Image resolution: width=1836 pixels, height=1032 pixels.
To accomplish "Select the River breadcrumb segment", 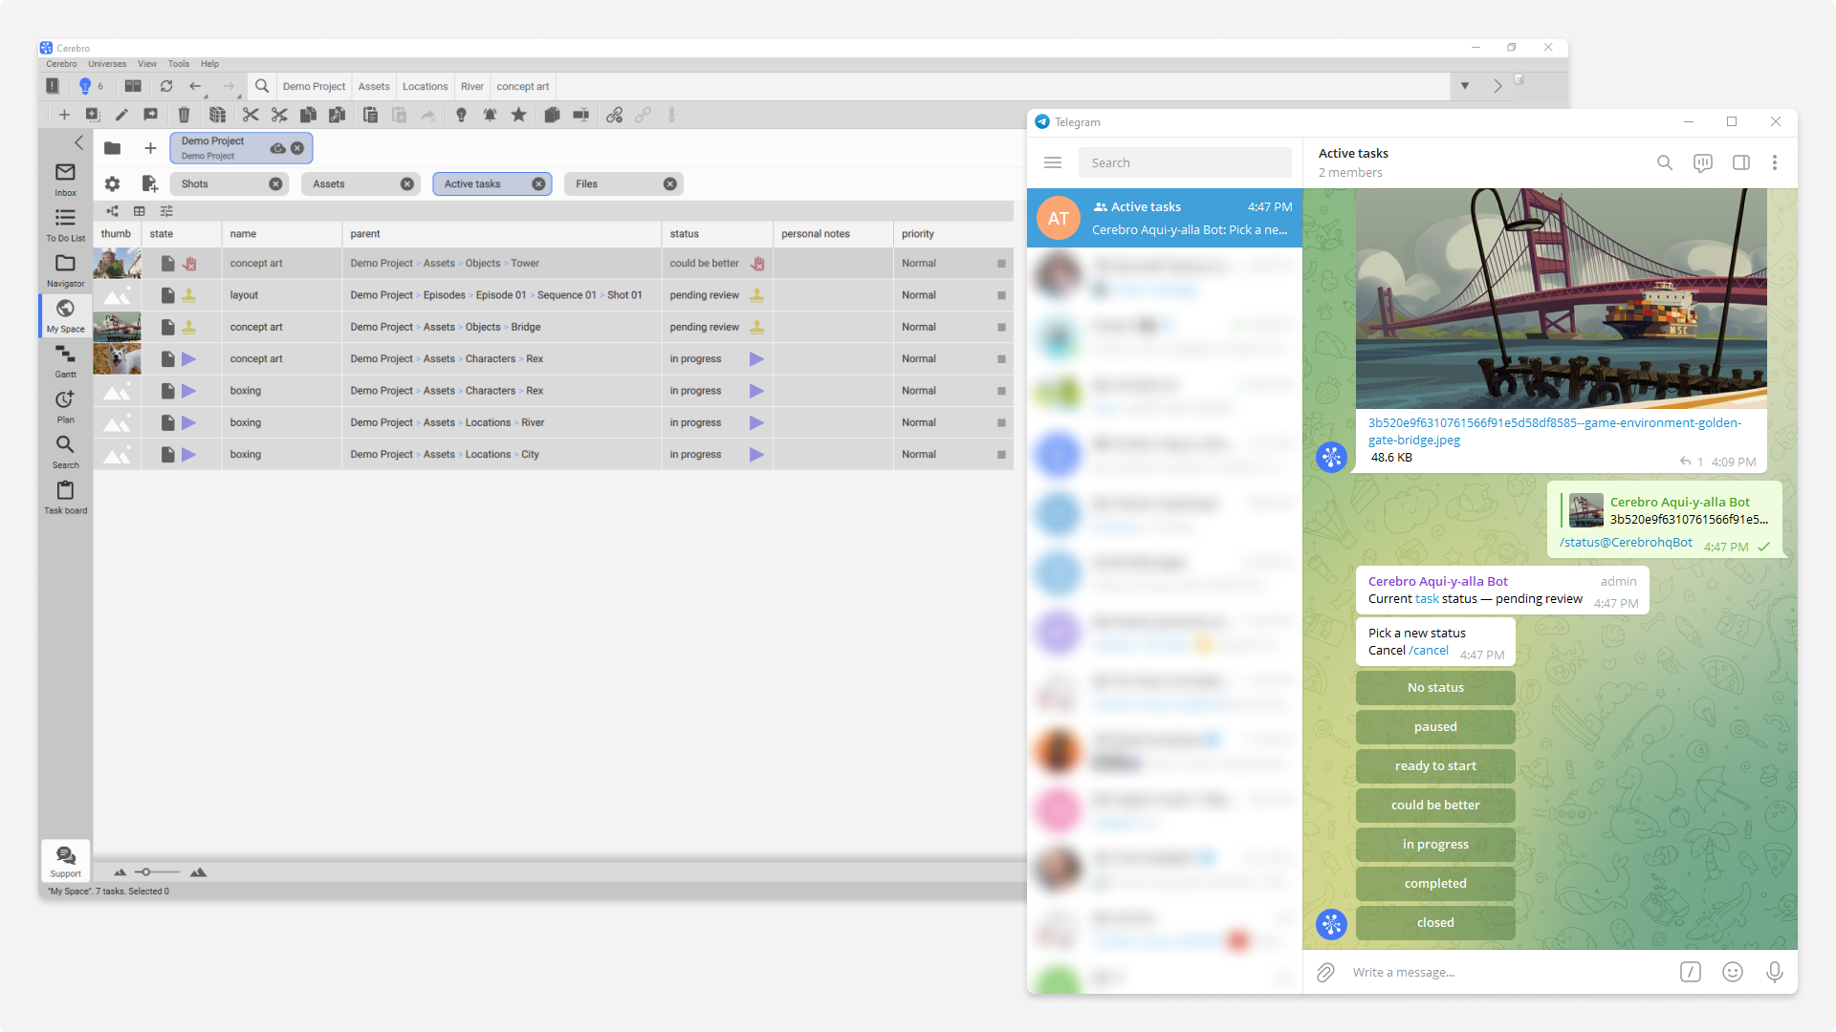I will [472, 86].
